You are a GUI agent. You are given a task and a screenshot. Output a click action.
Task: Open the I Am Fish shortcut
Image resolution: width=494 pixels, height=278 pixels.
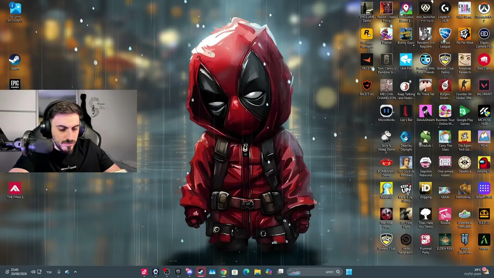tap(406, 62)
